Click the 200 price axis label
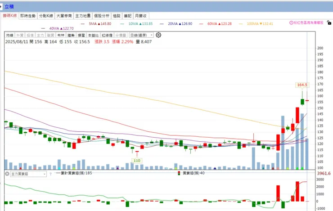The width and height of the screenshot is (333, 211). 320,48
